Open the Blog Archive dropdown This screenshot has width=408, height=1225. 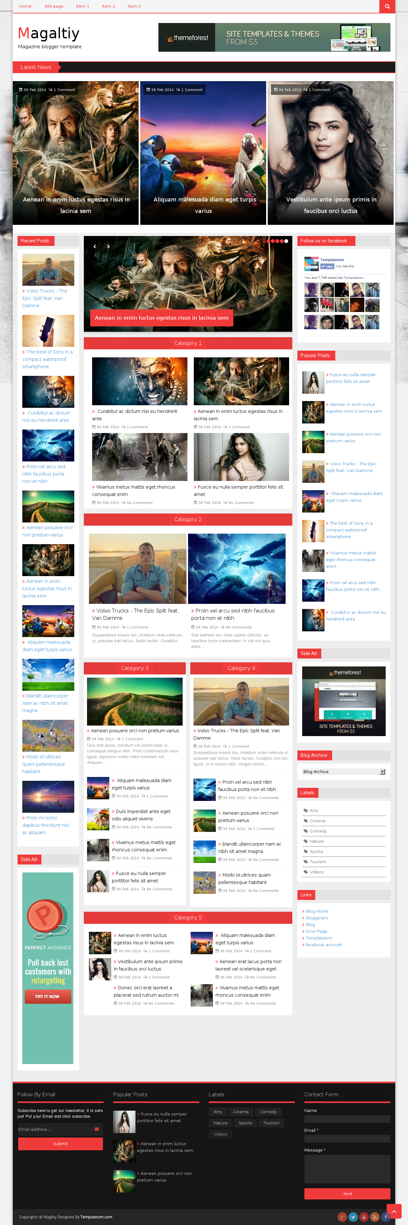(x=344, y=772)
